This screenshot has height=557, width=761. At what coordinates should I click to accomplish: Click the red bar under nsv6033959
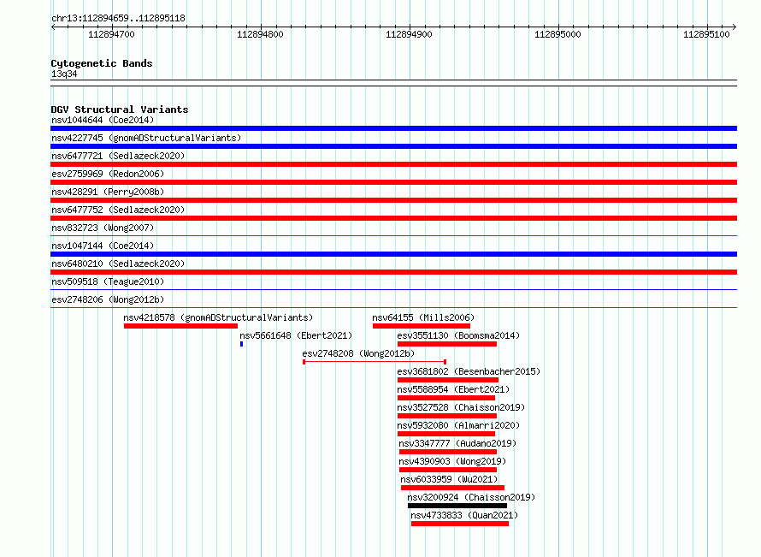(x=453, y=488)
